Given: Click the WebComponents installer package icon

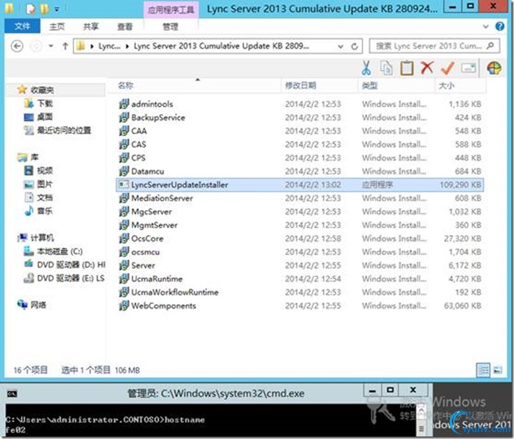Looking at the screenshot, I should (124, 306).
